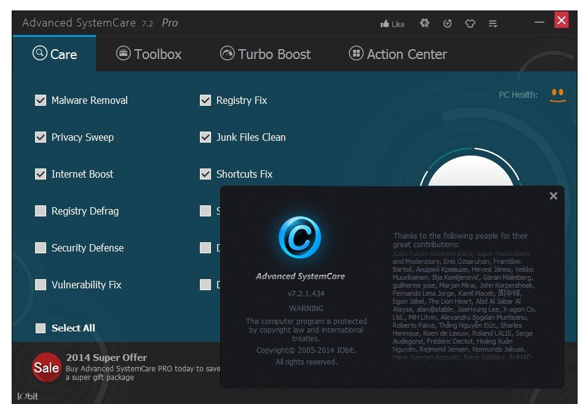Enable Registry Defrag

coord(41,211)
